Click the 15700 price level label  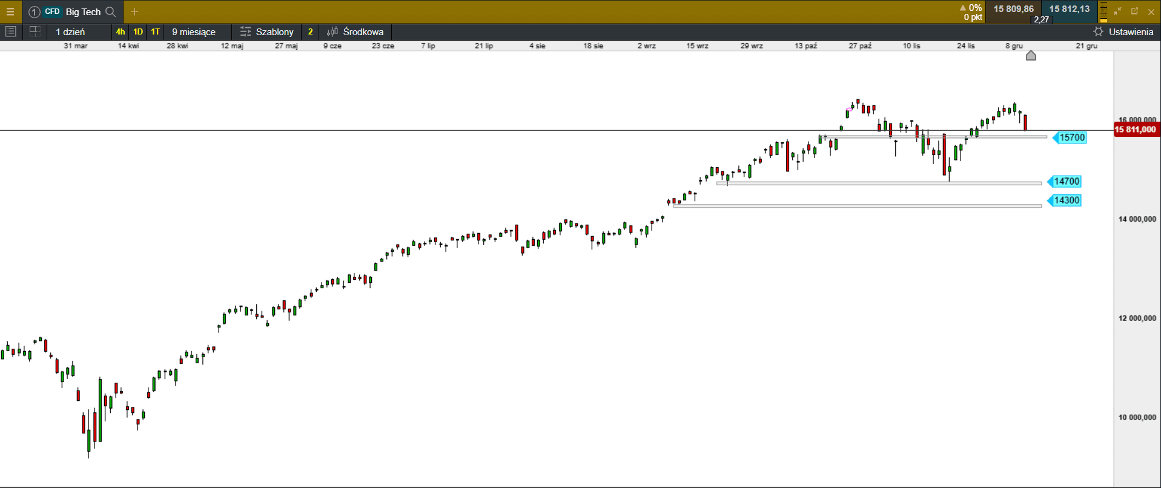pos(1071,137)
